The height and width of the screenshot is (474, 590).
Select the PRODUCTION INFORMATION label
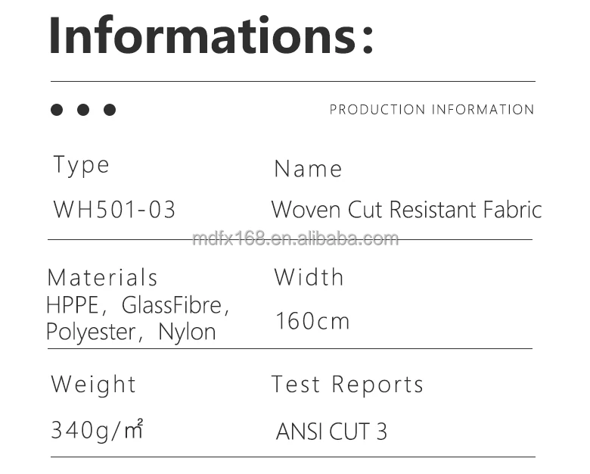point(432,110)
